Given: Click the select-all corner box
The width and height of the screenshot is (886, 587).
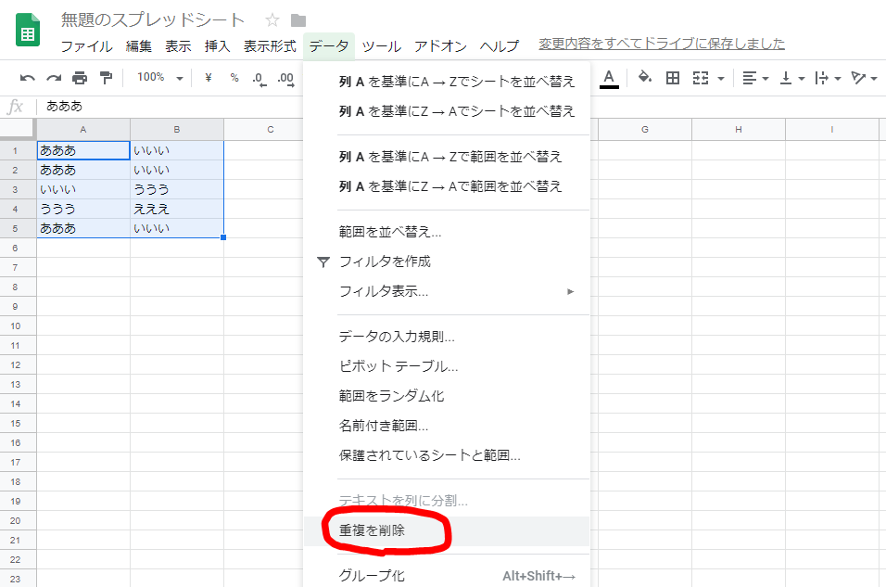Looking at the screenshot, I should pos(17,128).
